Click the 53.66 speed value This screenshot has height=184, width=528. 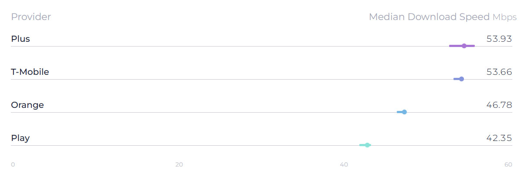(499, 72)
